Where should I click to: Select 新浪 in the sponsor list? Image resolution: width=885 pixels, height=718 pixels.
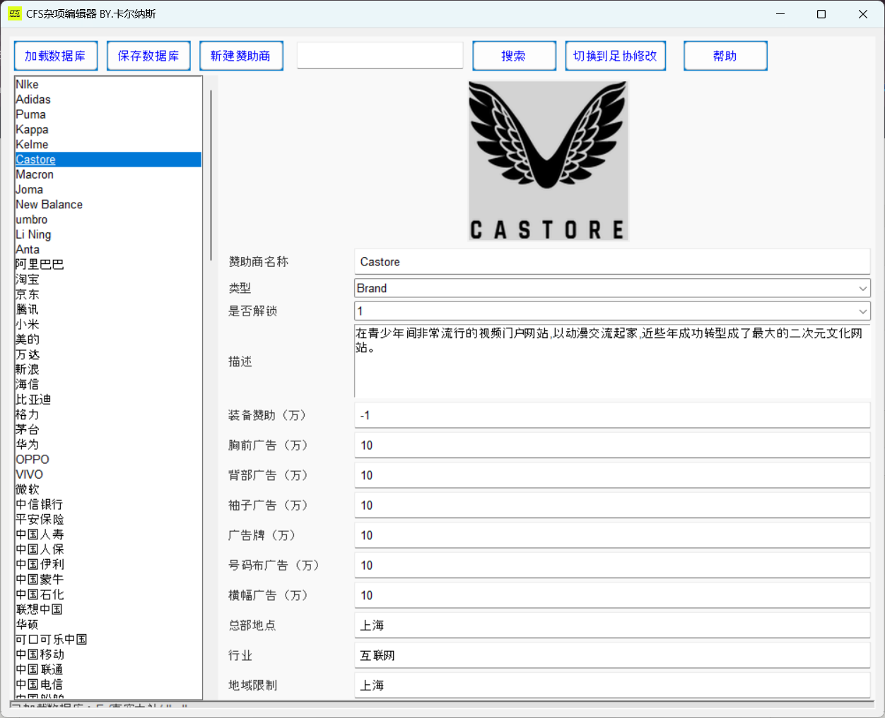point(108,370)
